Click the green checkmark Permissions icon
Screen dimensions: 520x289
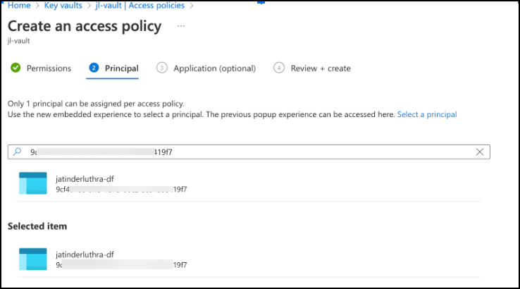click(15, 68)
